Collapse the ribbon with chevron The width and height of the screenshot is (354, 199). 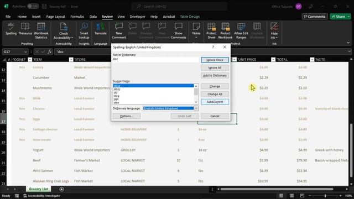[348, 43]
